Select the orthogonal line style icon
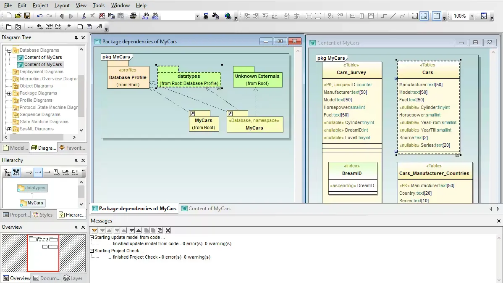 (x=384, y=16)
